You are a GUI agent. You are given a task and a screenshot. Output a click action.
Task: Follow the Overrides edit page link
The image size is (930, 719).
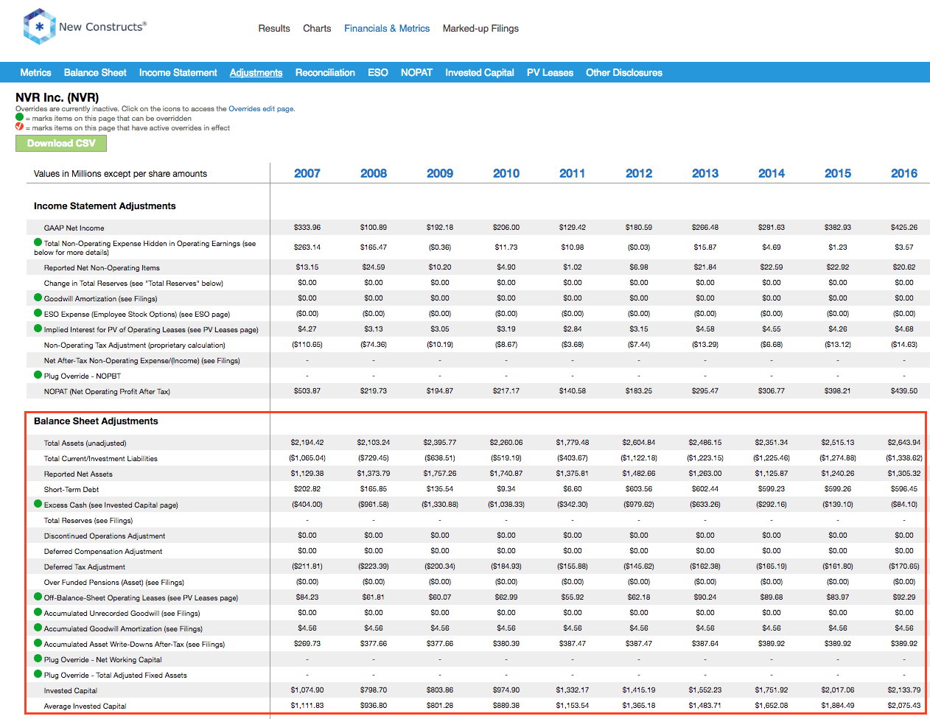[261, 108]
